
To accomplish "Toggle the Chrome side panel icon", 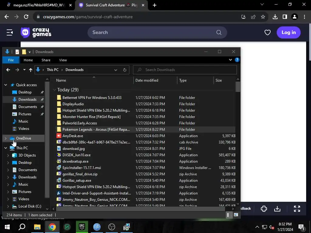I will [285, 17].
